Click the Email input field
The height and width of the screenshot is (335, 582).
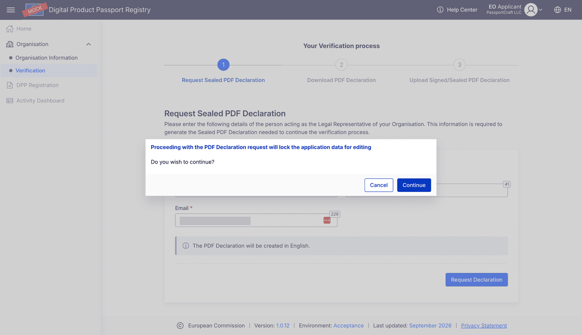click(x=256, y=220)
